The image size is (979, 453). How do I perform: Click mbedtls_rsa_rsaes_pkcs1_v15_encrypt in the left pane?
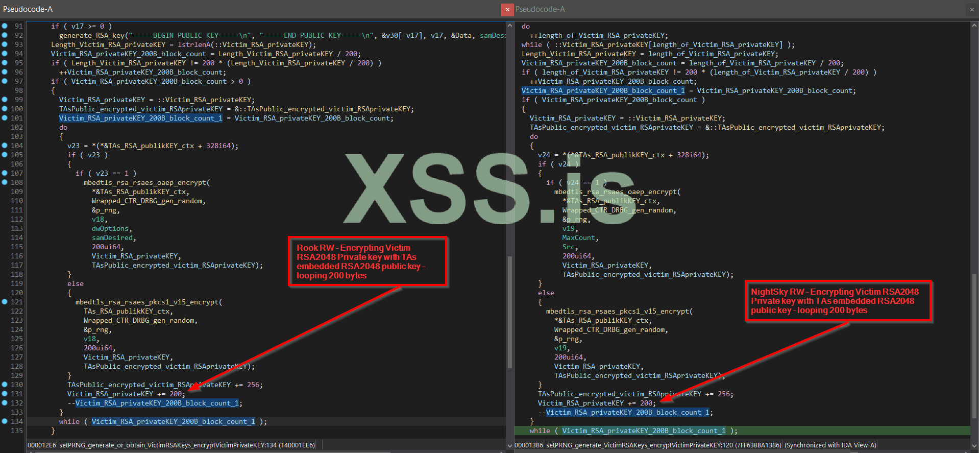pos(147,302)
